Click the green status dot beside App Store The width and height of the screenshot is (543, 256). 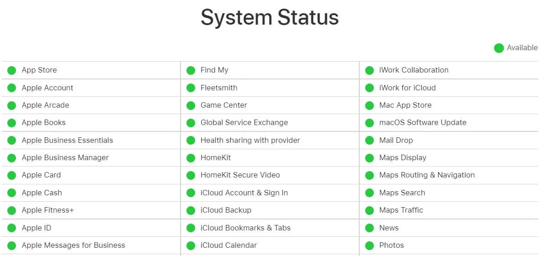click(12, 70)
